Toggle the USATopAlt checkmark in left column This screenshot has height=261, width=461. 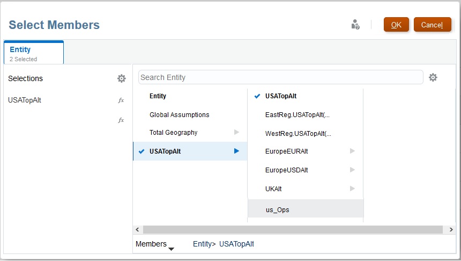[x=142, y=151]
